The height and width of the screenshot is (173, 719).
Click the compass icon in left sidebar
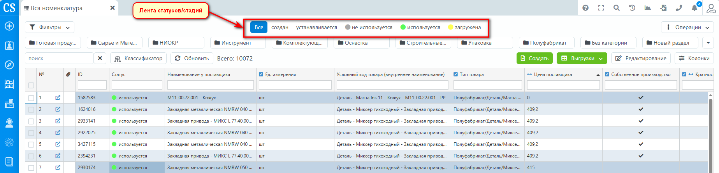pos(9,65)
